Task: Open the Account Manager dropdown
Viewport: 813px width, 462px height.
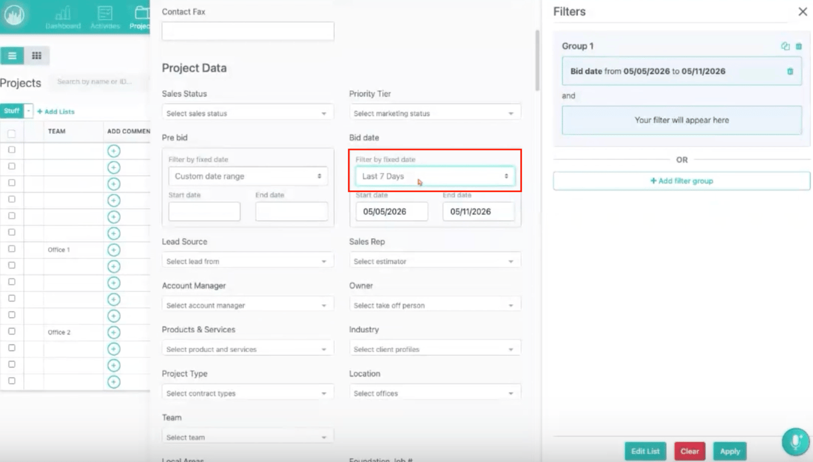Action: [x=248, y=306]
